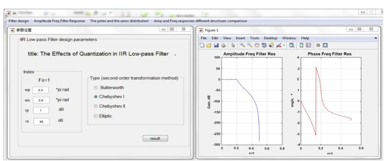The width and height of the screenshot is (384, 161).
Task: Click the Open File folder icon
Action: click(x=209, y=45)
